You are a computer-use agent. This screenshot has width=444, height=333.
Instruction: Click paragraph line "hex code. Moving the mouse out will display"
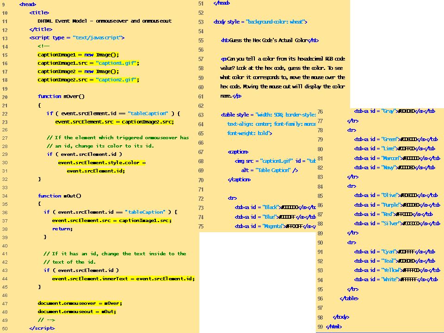(283, 86)
